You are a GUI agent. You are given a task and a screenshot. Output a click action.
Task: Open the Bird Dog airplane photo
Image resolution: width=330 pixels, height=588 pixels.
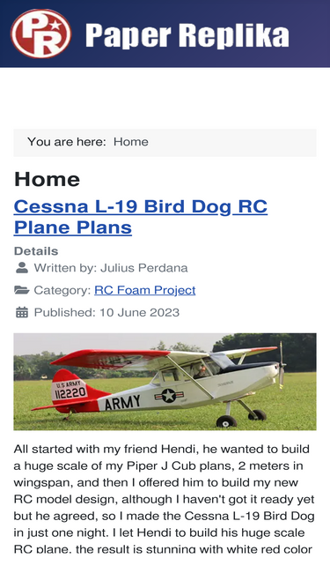[x=165, y=382]
